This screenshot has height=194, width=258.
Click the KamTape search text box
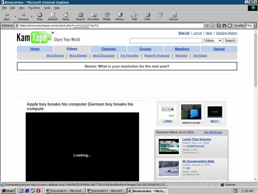[166, 41]
